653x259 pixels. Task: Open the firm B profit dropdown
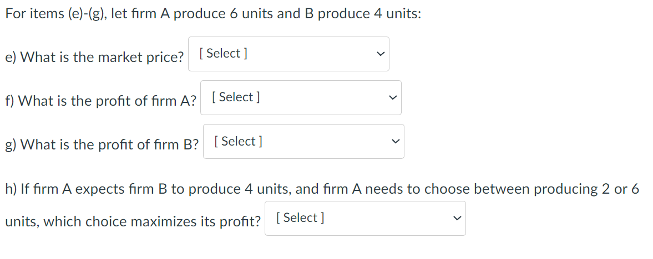pos(303,142)
